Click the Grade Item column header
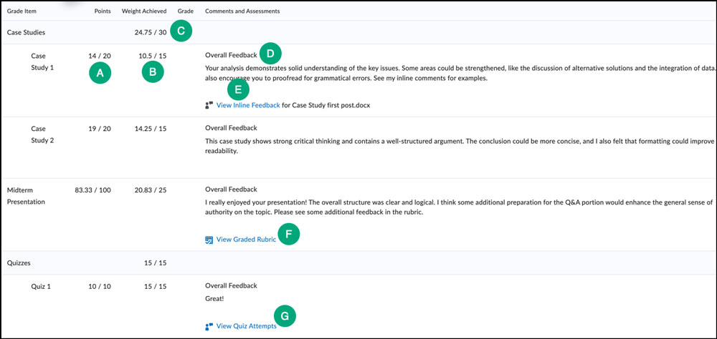 click(x=22, y=12)
